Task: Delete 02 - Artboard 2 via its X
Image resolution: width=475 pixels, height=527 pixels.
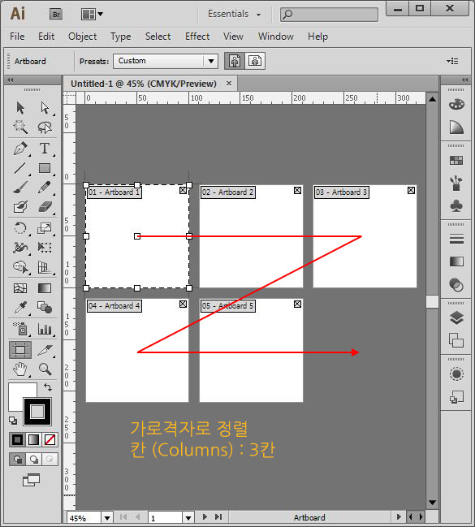Action: (297, 191)
